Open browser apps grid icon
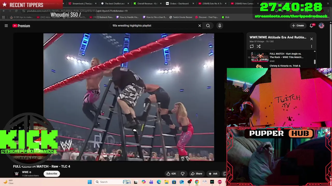The image size is (332, 186). click(x=3, y=17)
